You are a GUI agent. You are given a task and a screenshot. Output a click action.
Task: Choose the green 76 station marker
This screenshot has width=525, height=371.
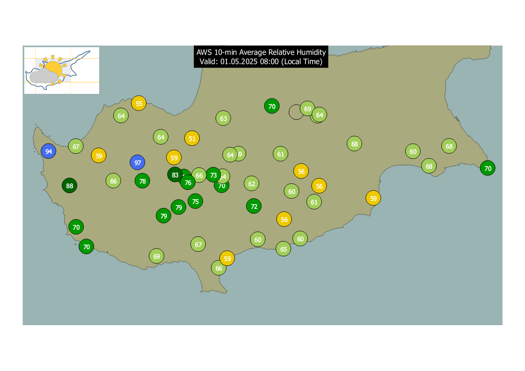pos(188,182)
